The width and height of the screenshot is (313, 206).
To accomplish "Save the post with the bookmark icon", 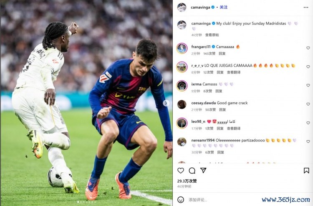I will pyautogui.click(x=306, y=171).
